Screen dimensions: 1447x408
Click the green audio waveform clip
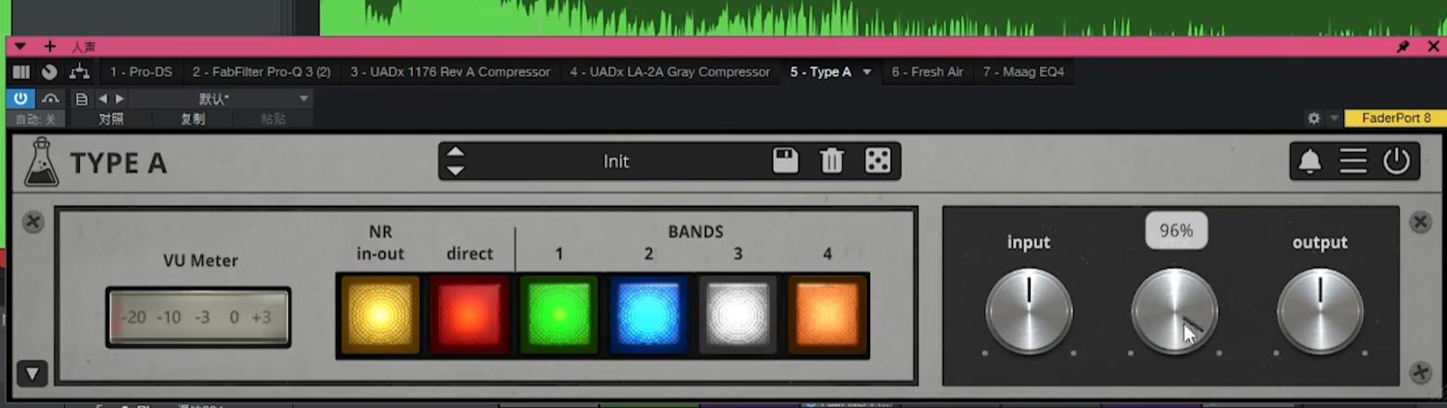coord(883,17)
